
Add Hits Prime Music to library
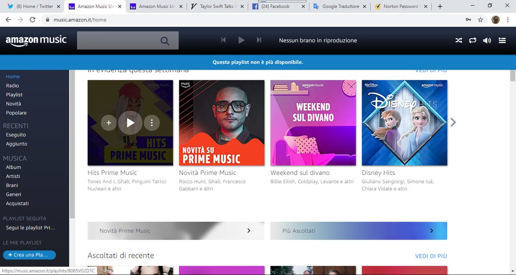click(x=109, y=123)
